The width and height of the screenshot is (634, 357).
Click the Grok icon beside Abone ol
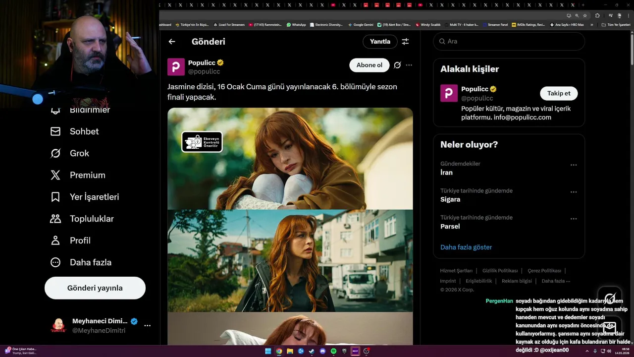pos(397,65)
